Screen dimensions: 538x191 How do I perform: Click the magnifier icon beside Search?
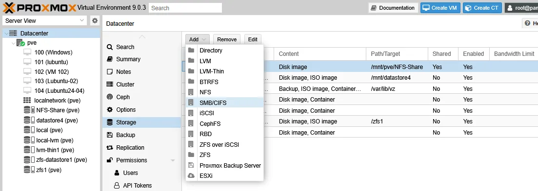(x=110, y=47)
